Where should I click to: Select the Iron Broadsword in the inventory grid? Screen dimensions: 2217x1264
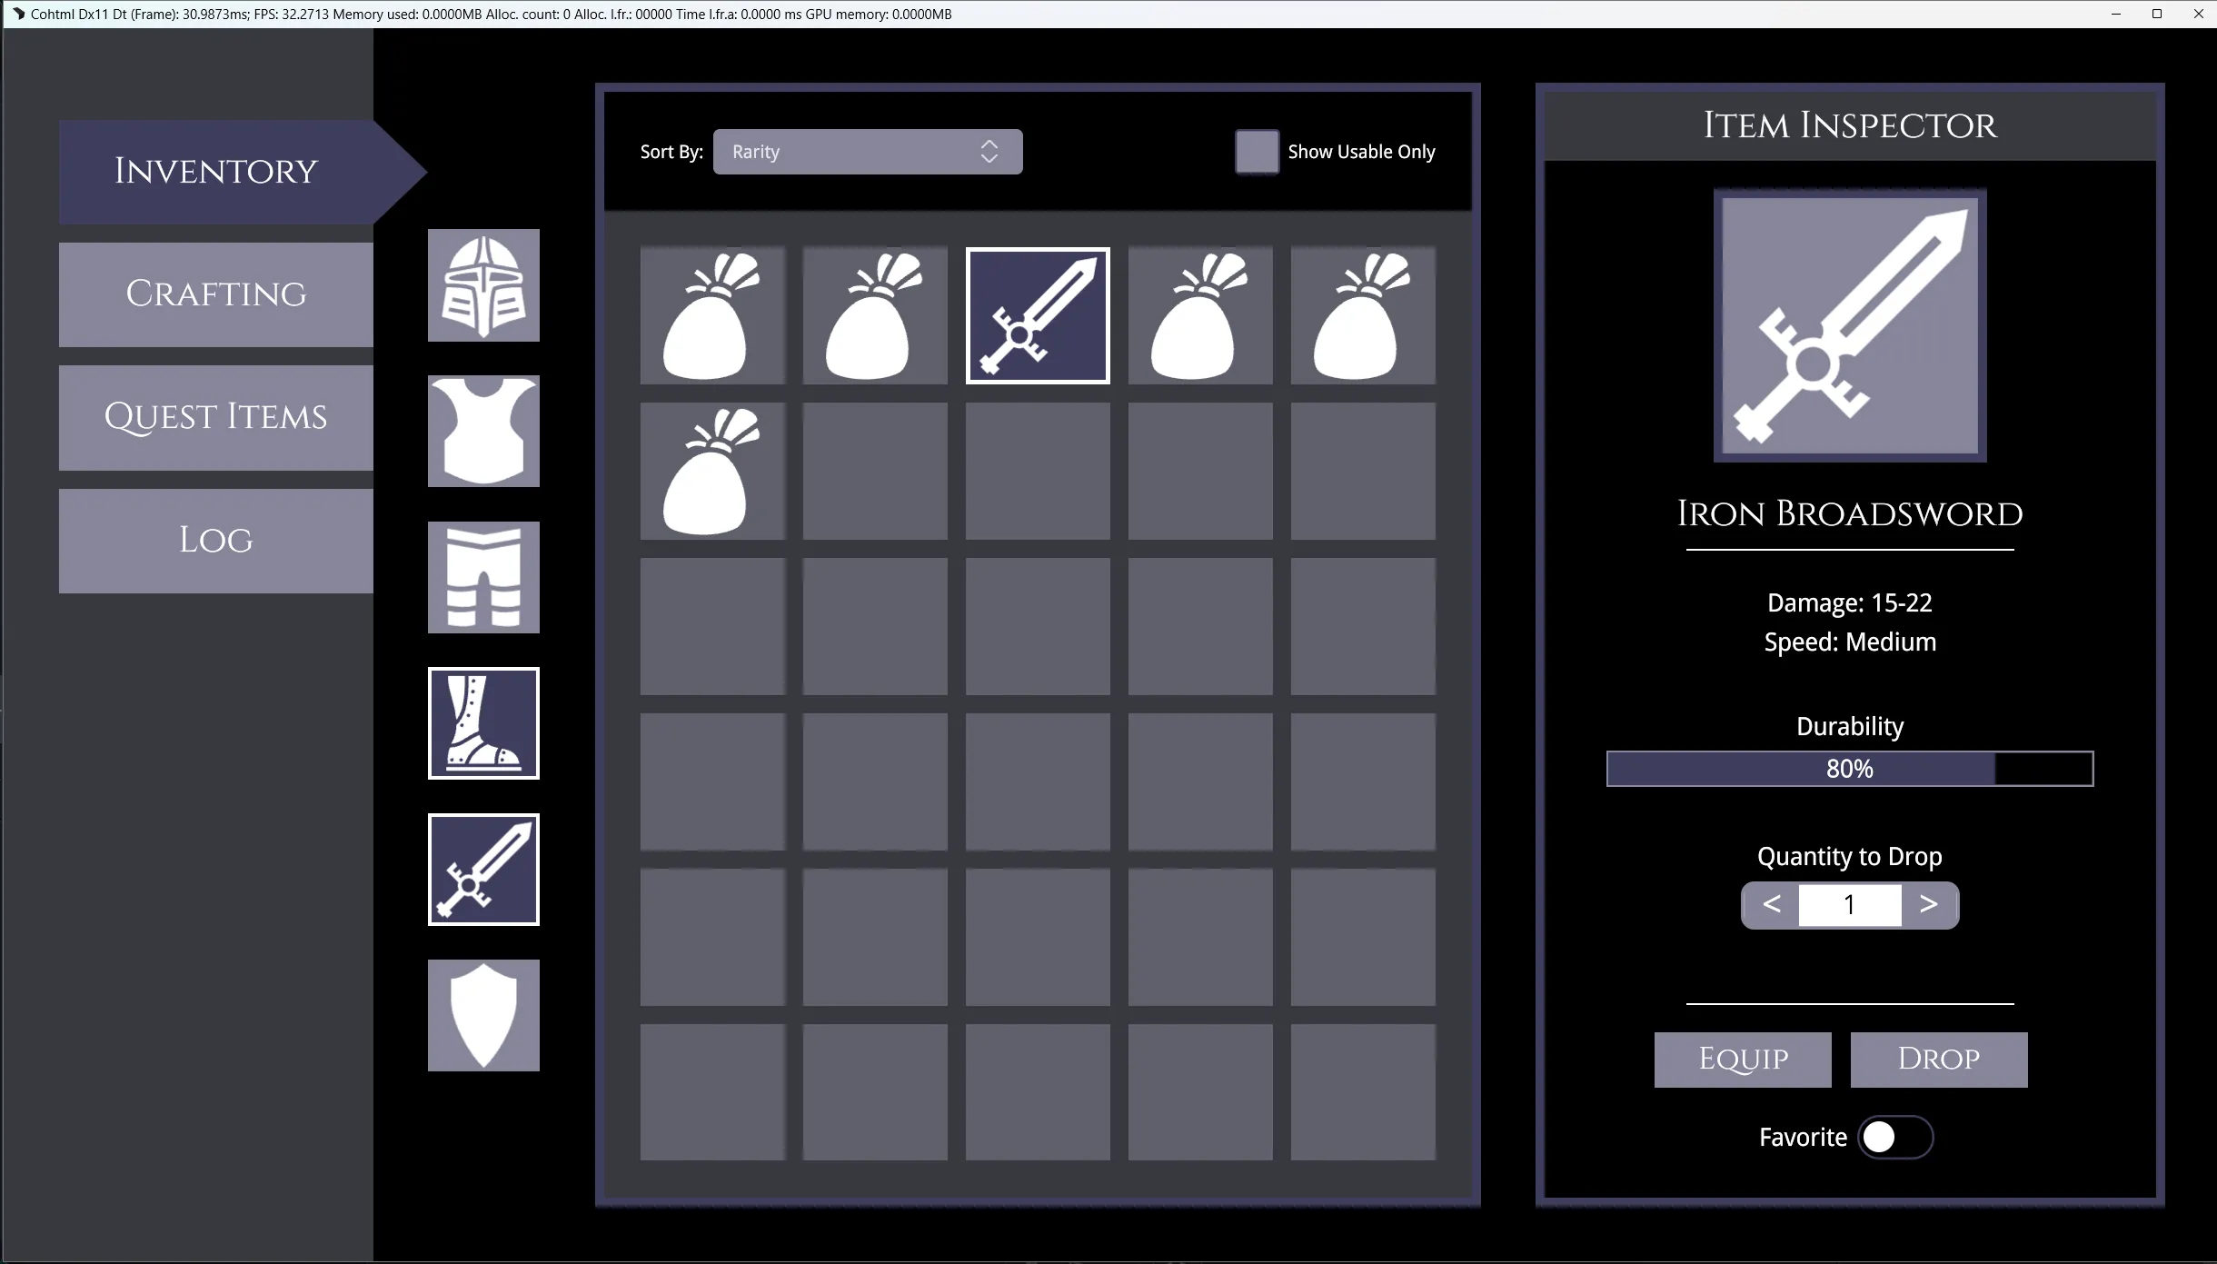point(1038,315)
